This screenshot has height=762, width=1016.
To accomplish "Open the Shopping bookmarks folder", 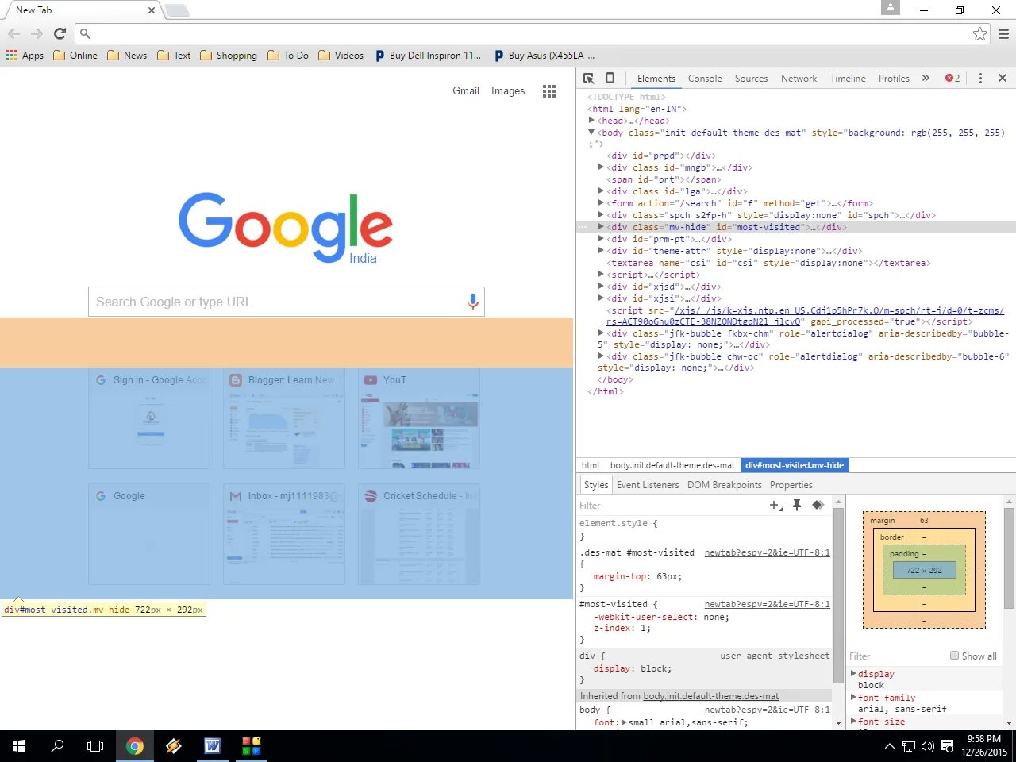I will (229, 55).
